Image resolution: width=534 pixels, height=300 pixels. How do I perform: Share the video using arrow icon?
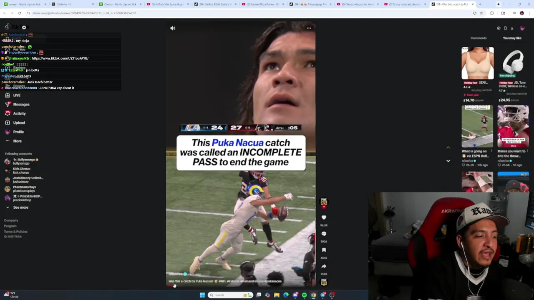[x=324, y=266]
